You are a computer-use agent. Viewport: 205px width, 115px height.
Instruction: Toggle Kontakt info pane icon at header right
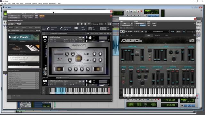coord(110,24)
